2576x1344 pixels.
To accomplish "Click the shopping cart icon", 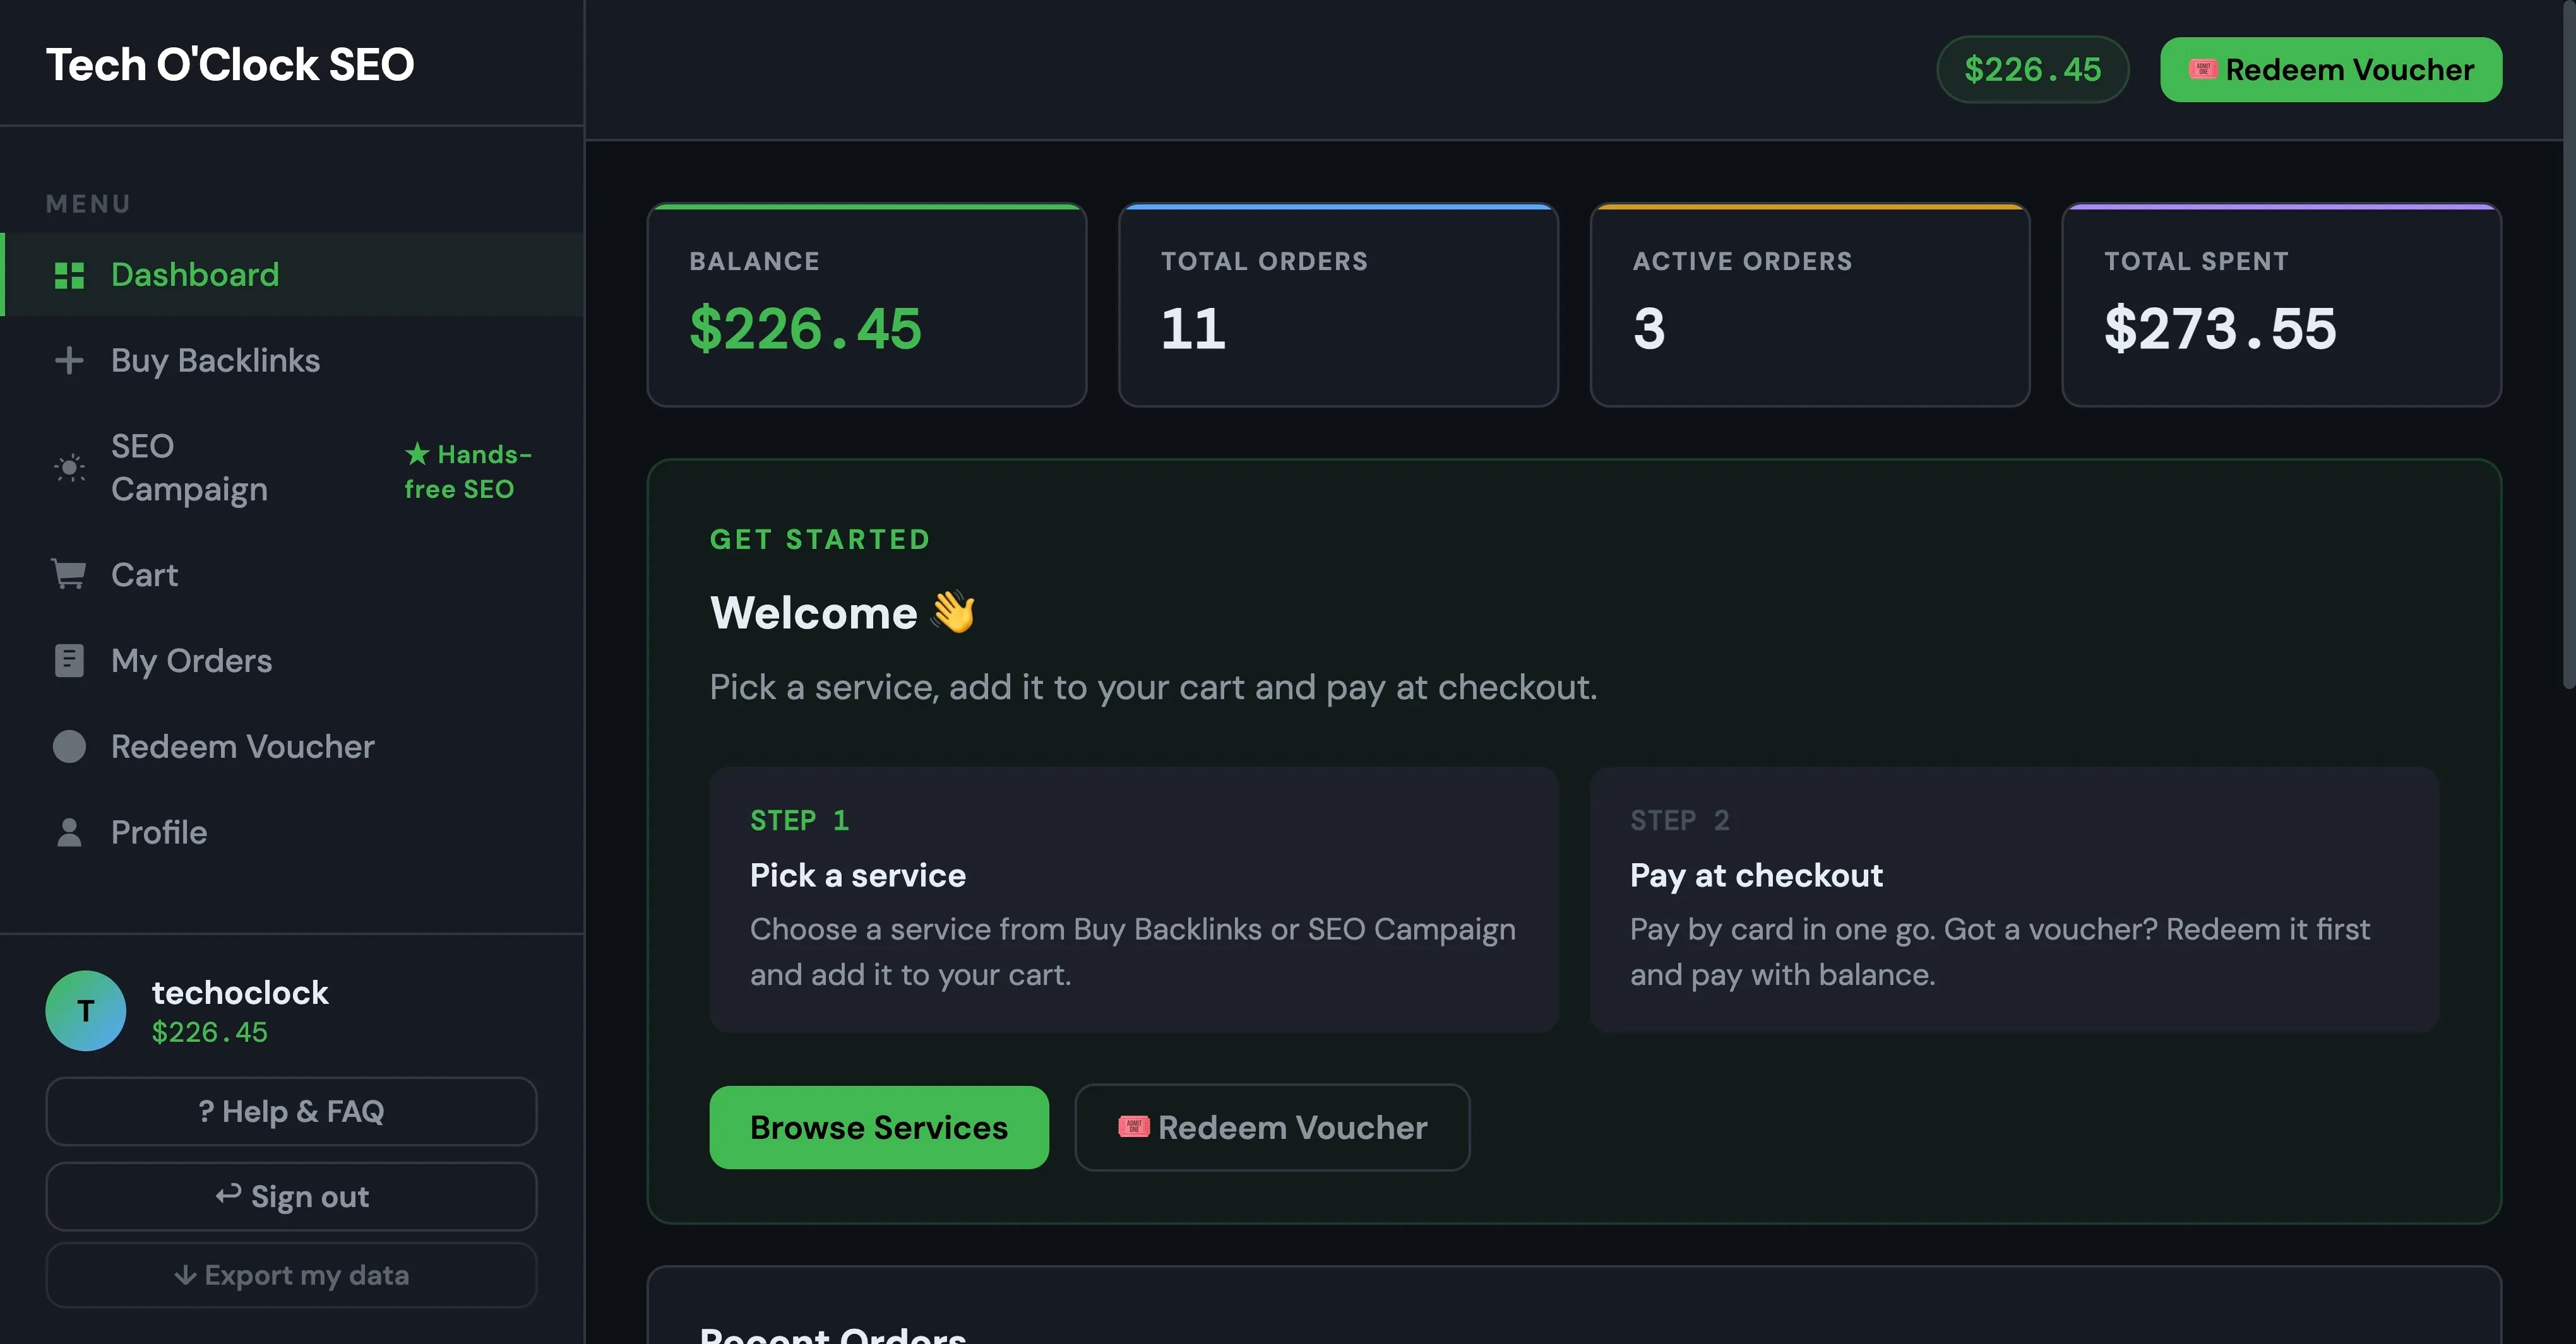I will (x=69, y=574).
